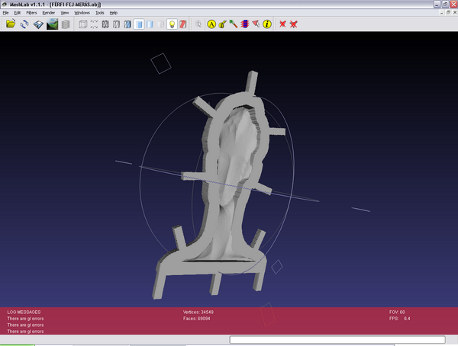Enable bounding box render mode
This screenshot has height=346, width=458.
tap(83, 24)
